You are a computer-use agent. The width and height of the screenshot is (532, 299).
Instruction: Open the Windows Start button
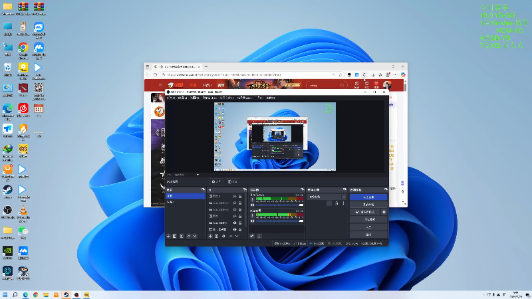tap(5, 295)
